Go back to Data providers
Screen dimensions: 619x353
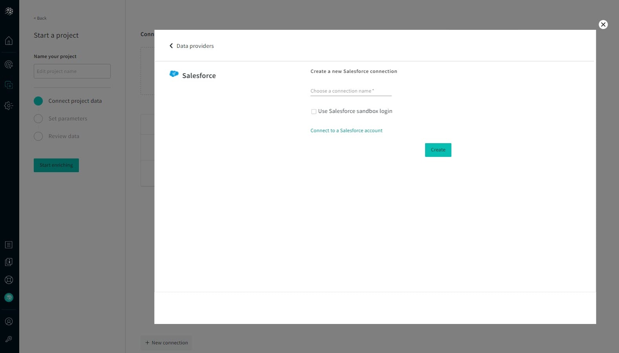tap(195, 46)
